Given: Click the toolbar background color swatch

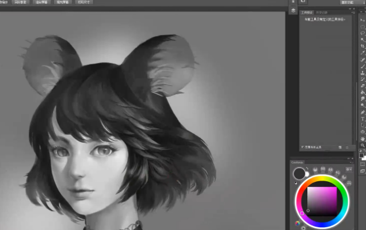Looking at the screenshot, I should tap(364, 158).
